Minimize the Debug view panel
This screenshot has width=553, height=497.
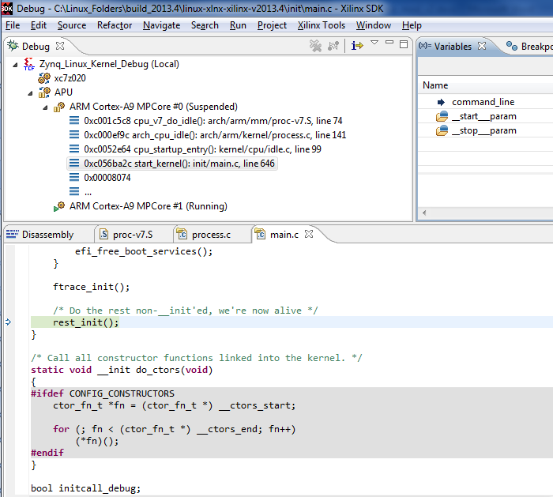(x=389, y=43)
